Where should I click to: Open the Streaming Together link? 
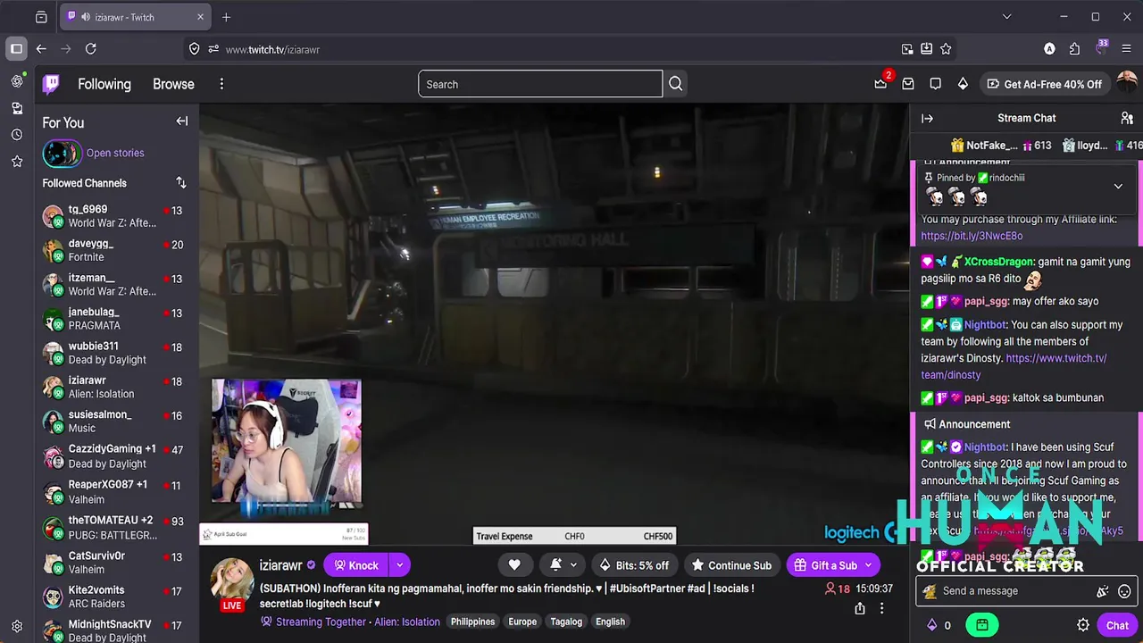tap(321, 622)
